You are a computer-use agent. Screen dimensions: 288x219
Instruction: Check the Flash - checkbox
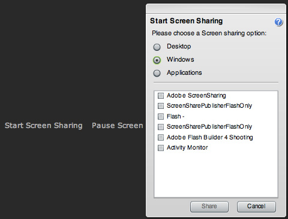pos(161,116)
